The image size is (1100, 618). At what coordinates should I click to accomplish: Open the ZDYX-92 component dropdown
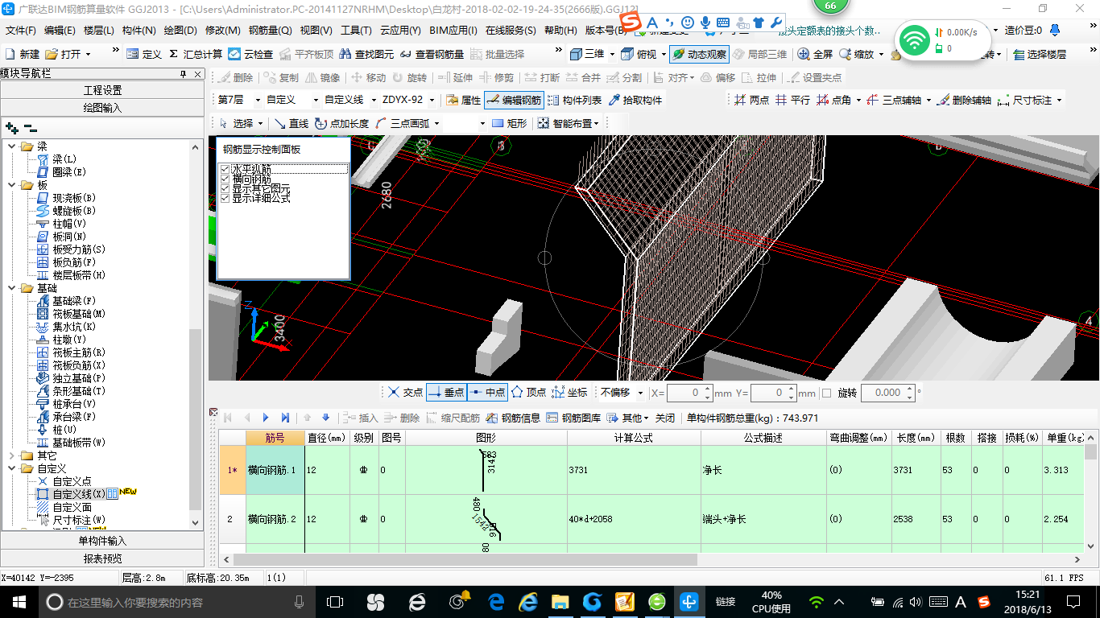click(x=432, y=101)
